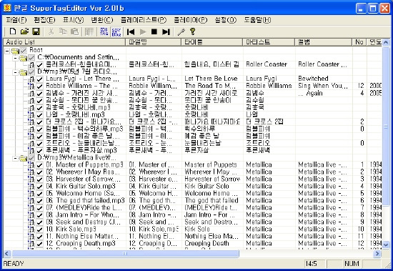Open help with the question mark icon
Screen dimensions: 393x271
click(x=192, y=31)
